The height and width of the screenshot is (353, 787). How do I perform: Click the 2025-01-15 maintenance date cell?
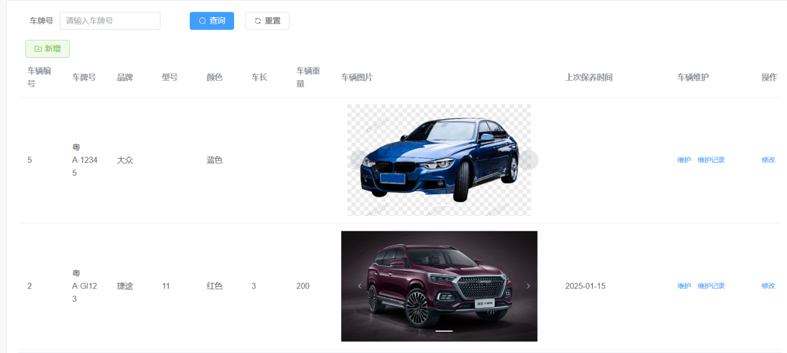pyautogui.click(x=585, y=286)
